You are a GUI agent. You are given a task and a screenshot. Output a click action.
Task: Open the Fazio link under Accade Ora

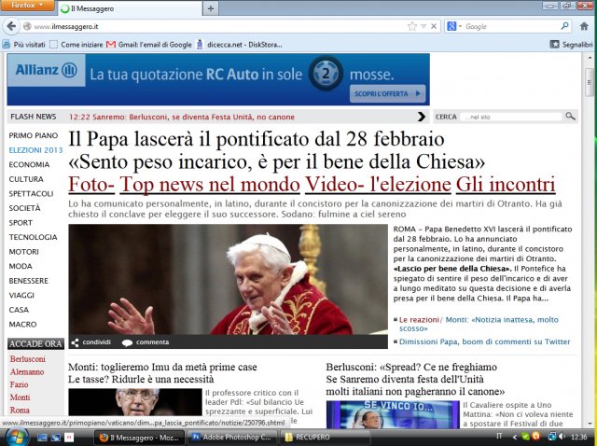(x=19, y=384)
